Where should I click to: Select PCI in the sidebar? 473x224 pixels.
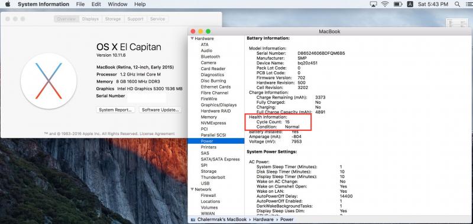pyautogui.click(x=204, y=129)
